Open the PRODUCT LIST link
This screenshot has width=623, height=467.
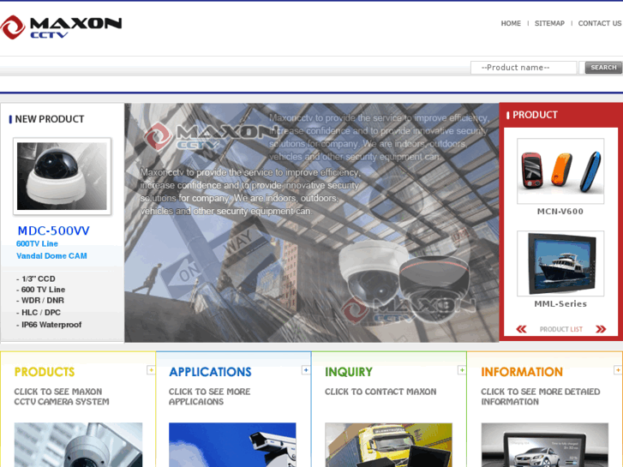[561, 329]
